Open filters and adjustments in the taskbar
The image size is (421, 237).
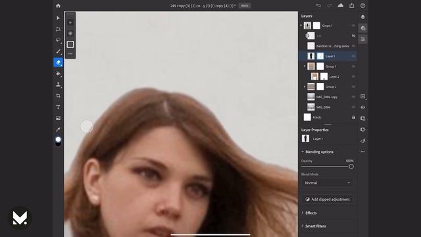(362, 141)
